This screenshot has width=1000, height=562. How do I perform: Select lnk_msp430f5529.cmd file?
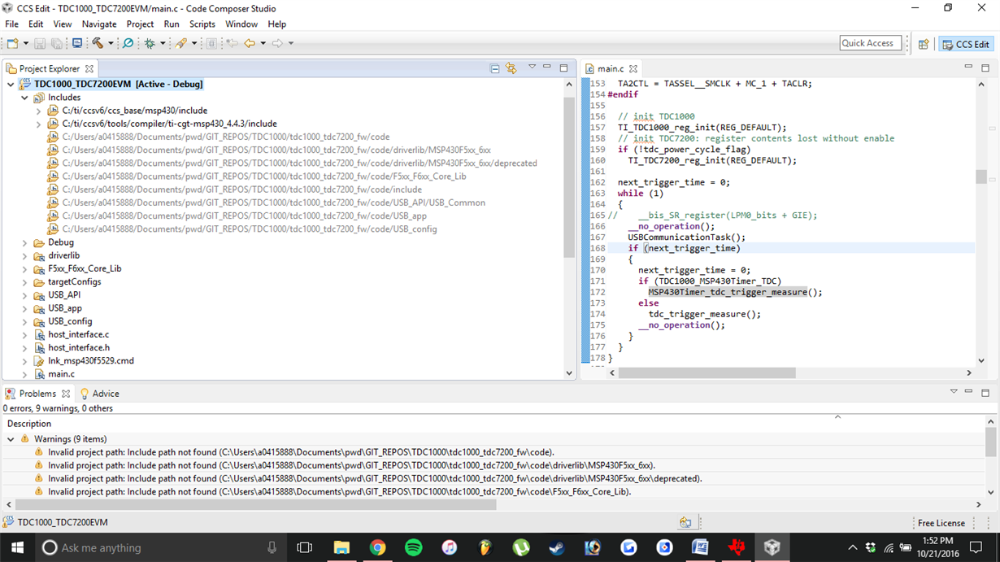pyautogui.click(x=90, y=361)
